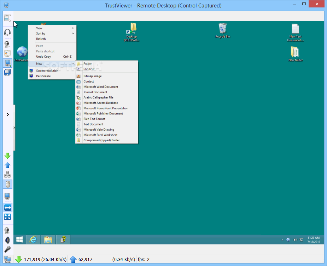Choose Microsoft Publisher Document
Viewport: 327px width, 266px height.
click(x=106, y=113)
